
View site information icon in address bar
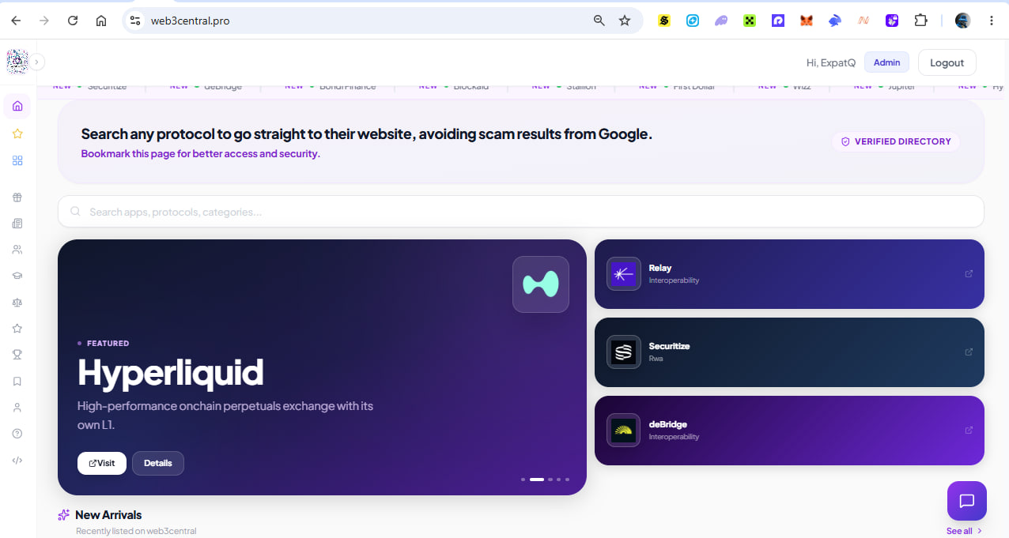coord(135,21)
